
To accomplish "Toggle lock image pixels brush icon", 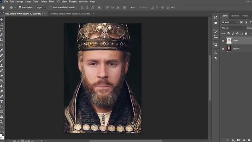I will (x=233, y=33).
